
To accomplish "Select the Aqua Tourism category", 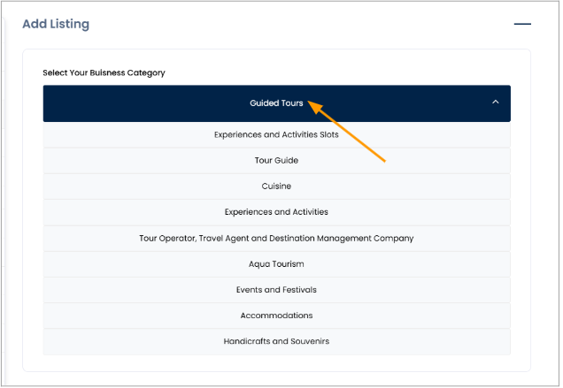I will [276, 264].
